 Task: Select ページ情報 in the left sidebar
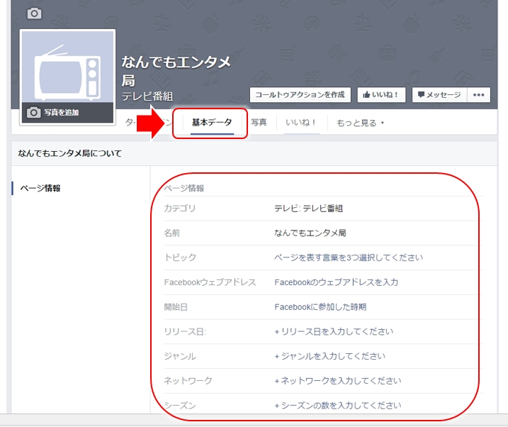coord(40,188)
